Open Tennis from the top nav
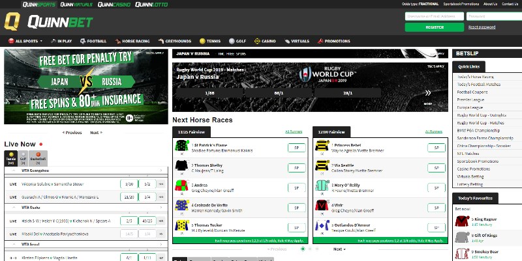The width and height of the screenshot is (522, 261). tap(209, 41)
